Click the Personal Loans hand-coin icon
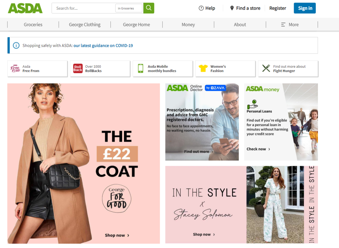The width and height of the screenshot is (339, 248). pyautogui.click(x=252, y=104)
